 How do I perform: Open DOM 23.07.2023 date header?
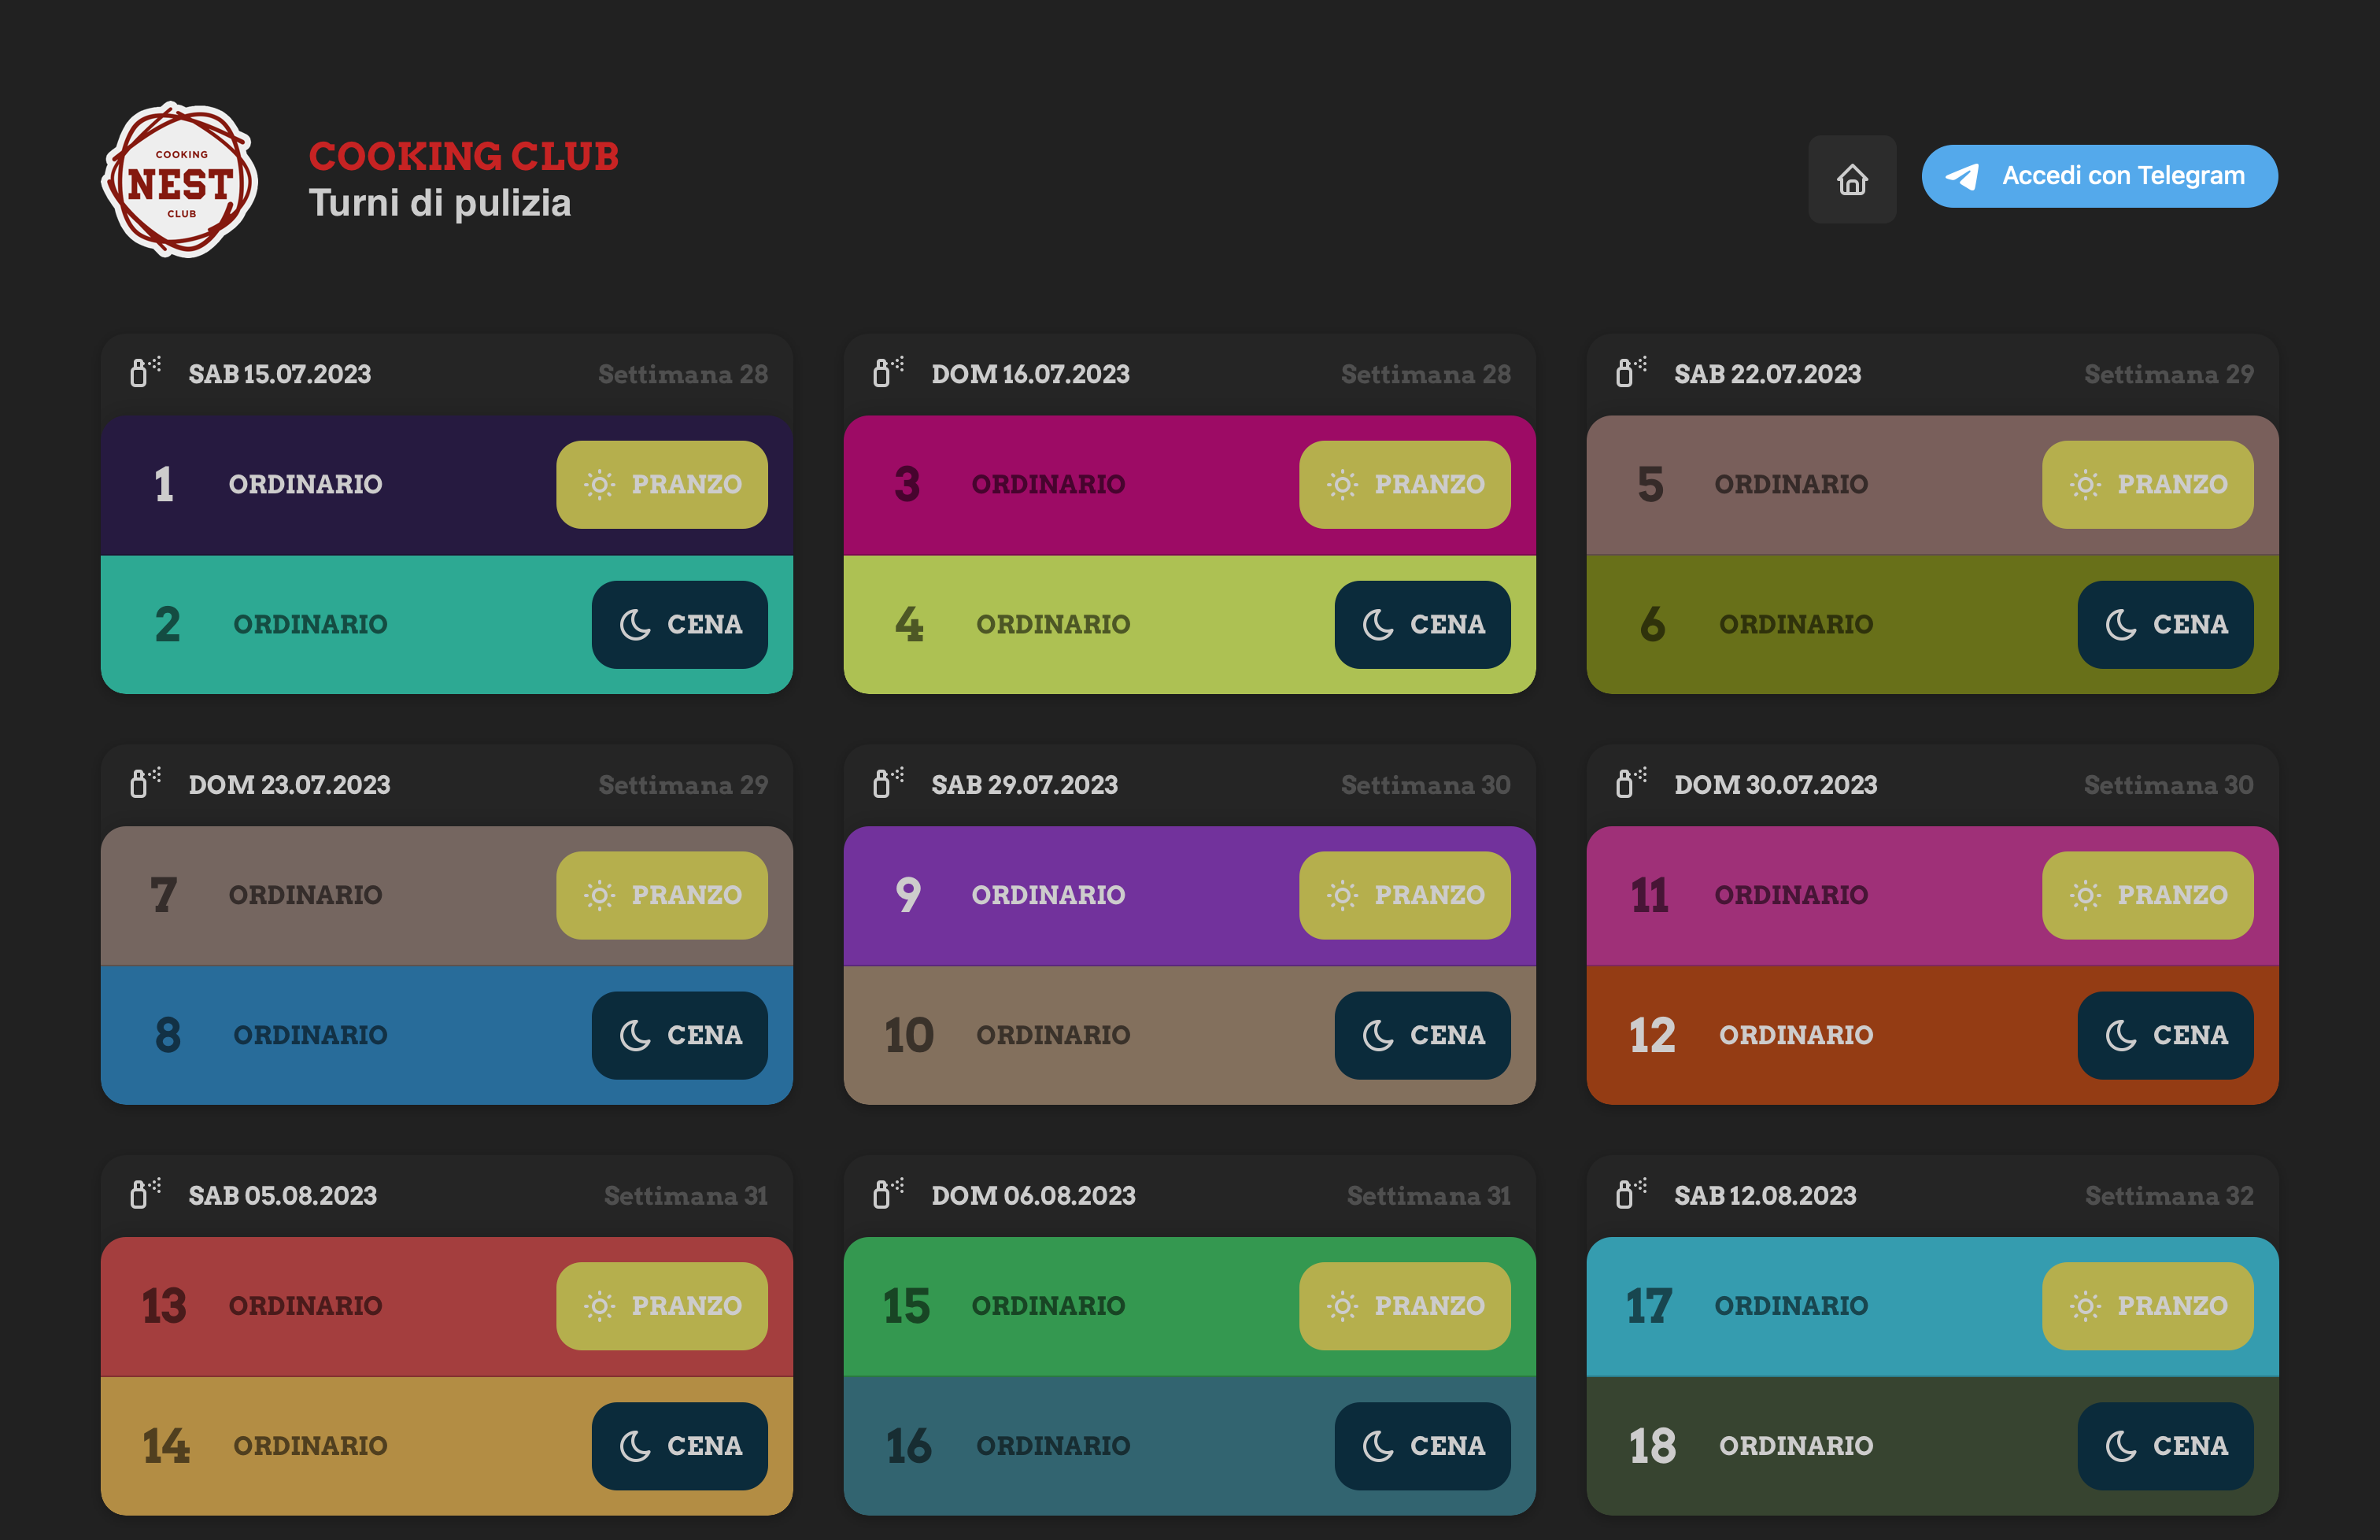289,785
